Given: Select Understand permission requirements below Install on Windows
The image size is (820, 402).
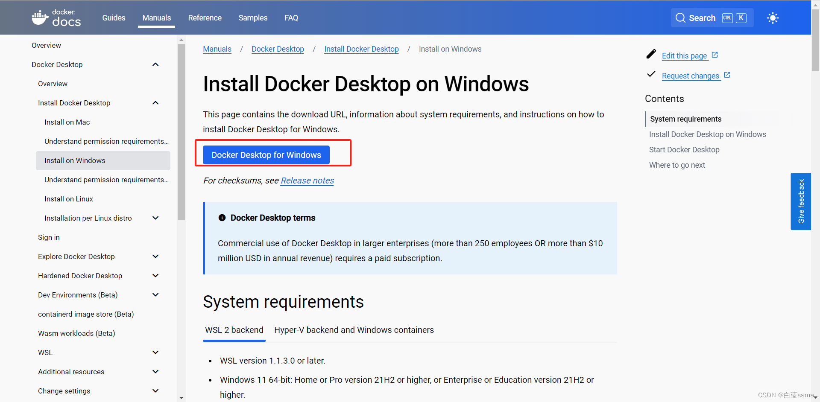Looking at the screenshot, I should click(106, 180).
